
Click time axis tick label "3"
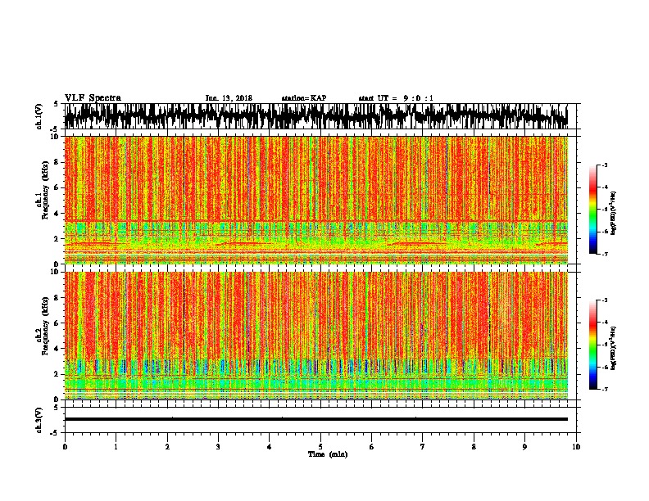pyautogui.click(x=218, y=447)
